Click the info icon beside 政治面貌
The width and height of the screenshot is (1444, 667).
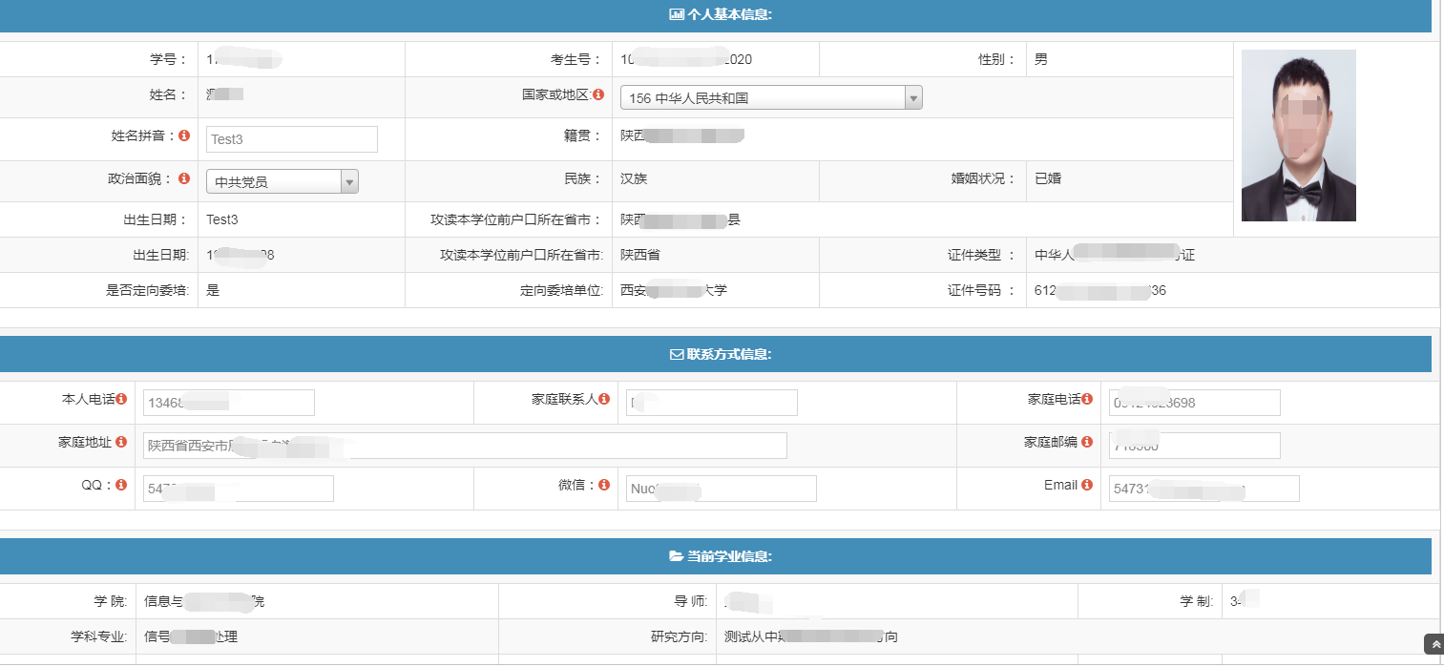184,178
